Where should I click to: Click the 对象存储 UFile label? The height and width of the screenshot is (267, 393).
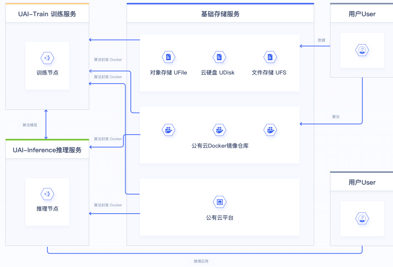pyautogui.click(x=168, y=73)
